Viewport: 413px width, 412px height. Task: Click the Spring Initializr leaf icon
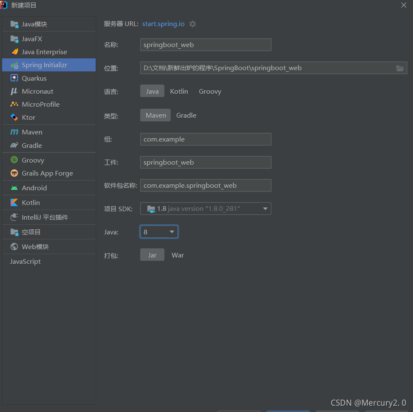14,65
